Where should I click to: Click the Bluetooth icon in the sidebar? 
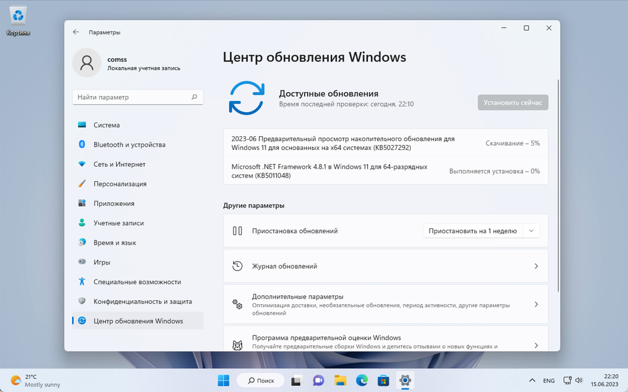(x=82, y=144)
